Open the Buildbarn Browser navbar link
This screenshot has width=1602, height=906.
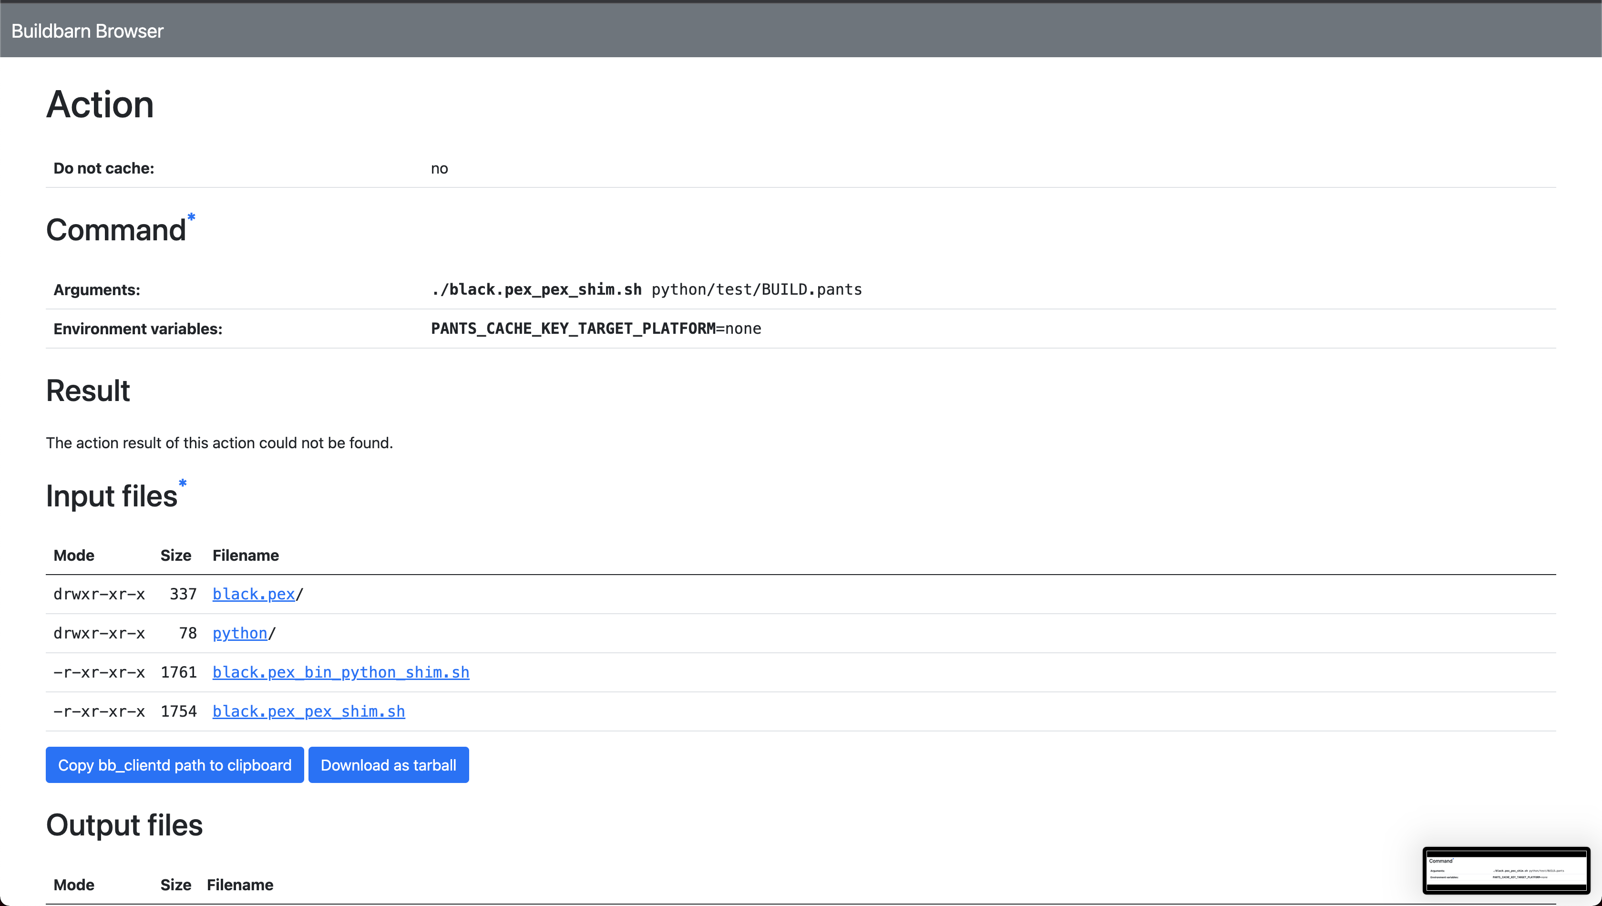[x=87, y=30]
